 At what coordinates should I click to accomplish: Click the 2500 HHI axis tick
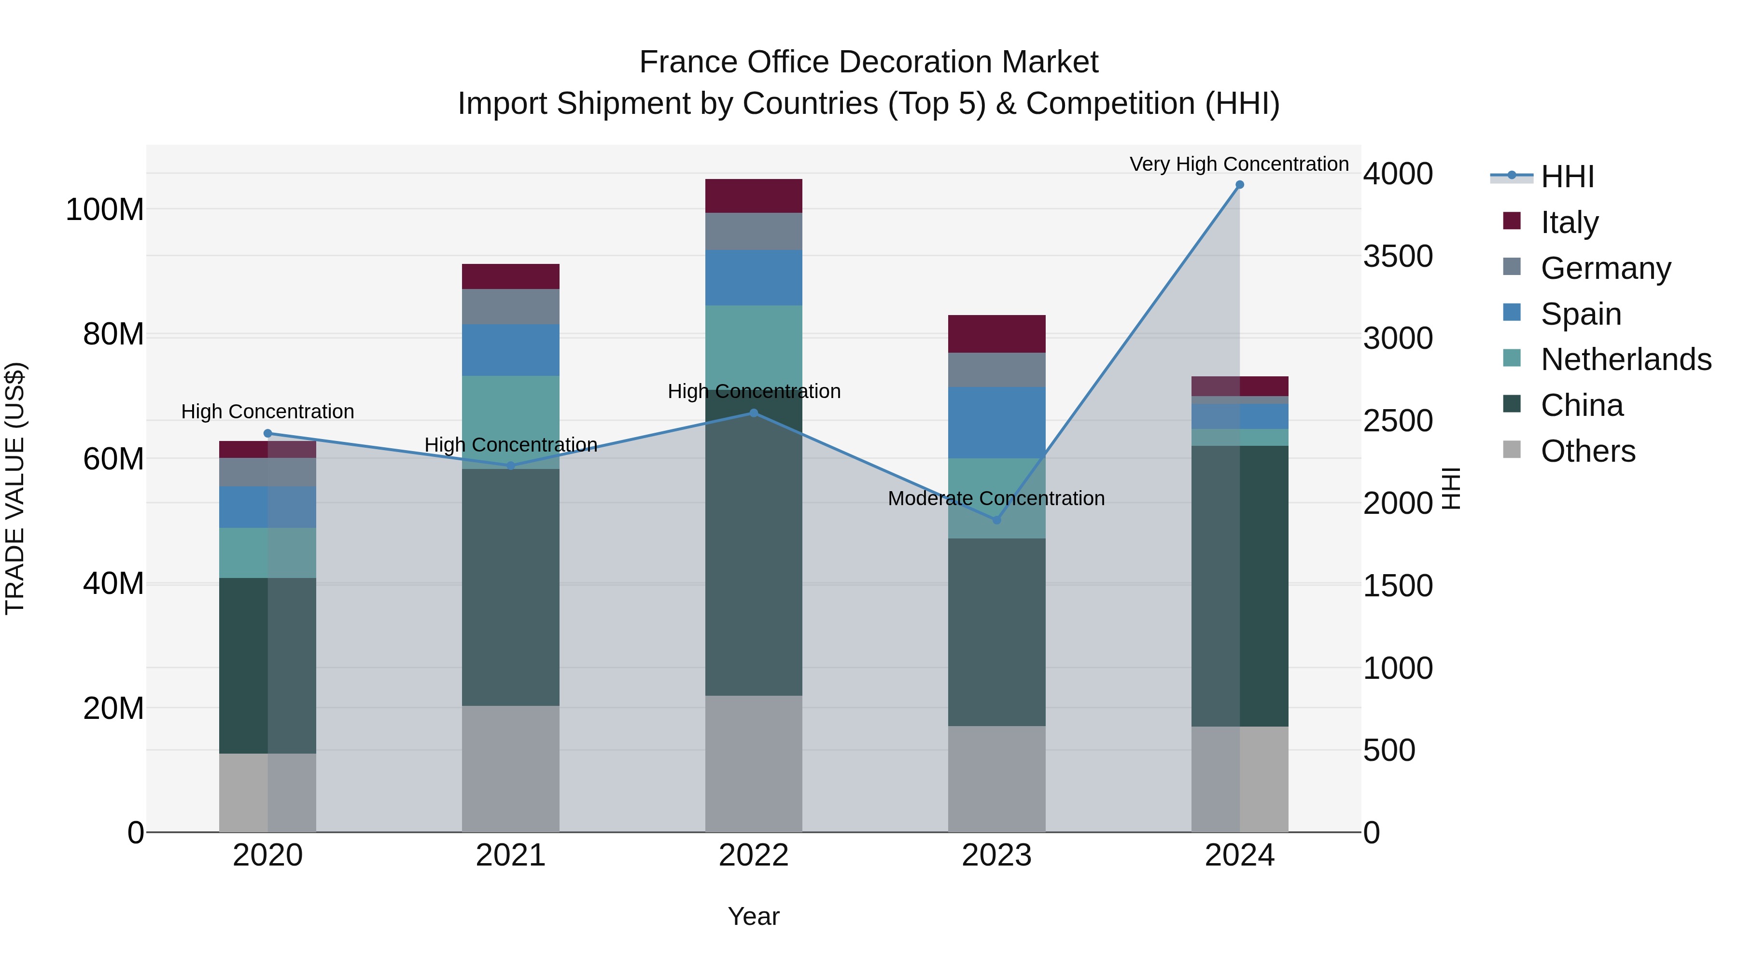(x=1398, y=421)
